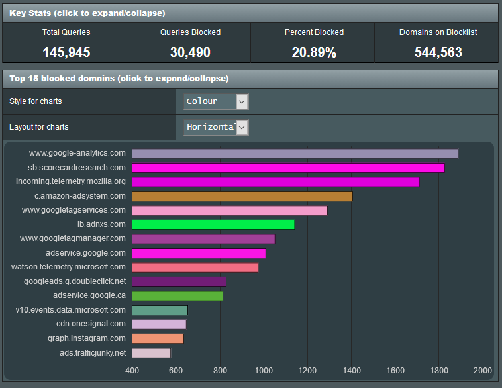Click the sb.scorecardresearch.com axis label
Image resolution: width=502 pixels, height=388 pixels.
tap(77, 168)
